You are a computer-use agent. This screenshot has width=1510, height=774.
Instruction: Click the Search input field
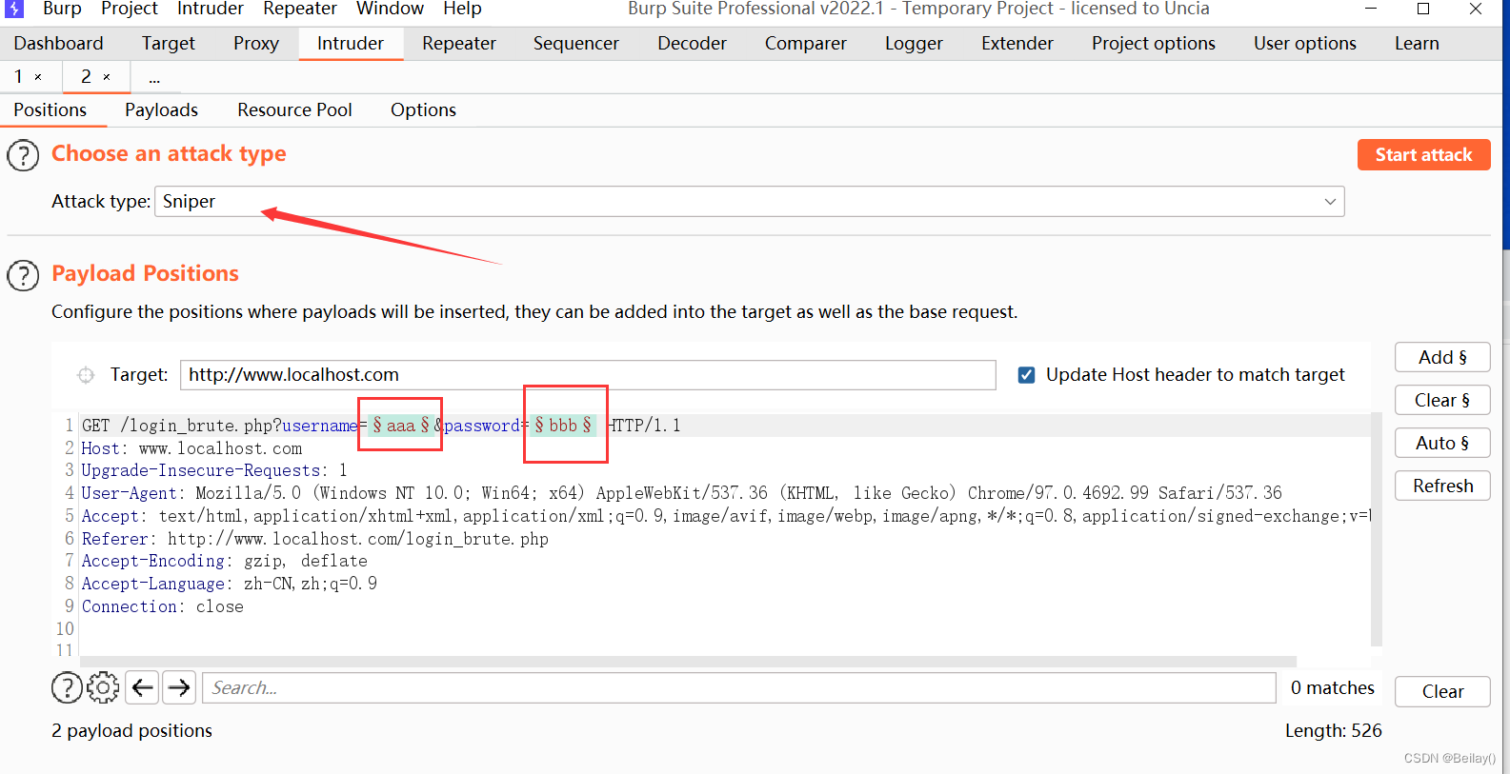pos(738,687)
